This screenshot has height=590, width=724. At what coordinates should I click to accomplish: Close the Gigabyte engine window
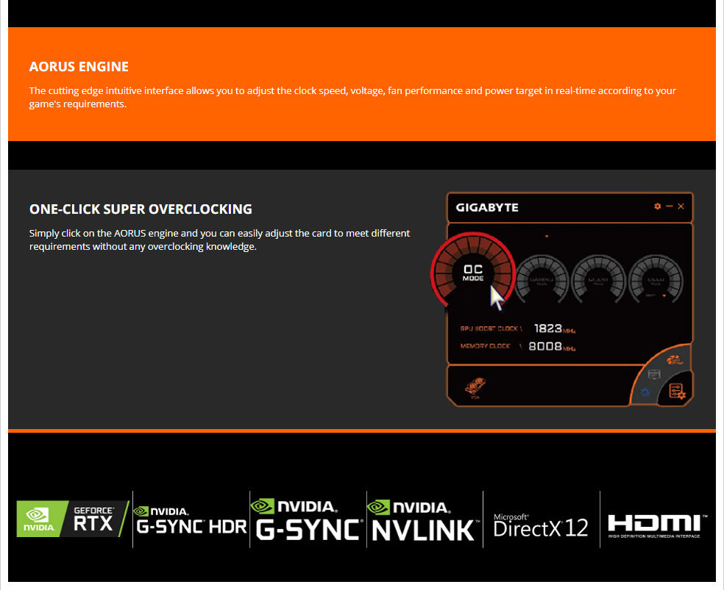pos(681,206)
